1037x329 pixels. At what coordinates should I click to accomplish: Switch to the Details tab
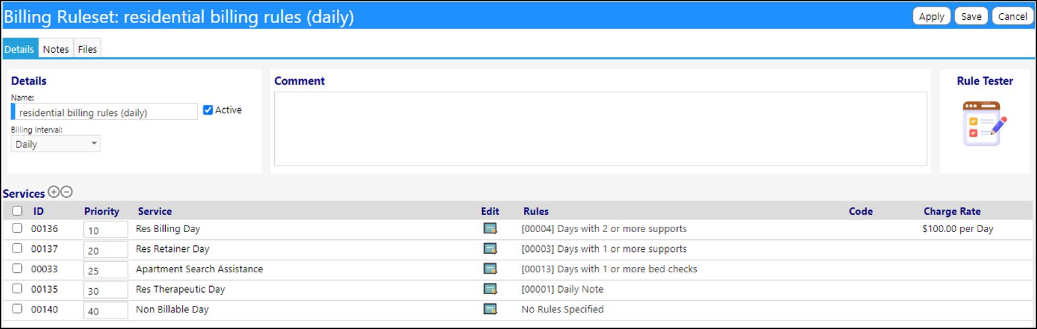20,49
